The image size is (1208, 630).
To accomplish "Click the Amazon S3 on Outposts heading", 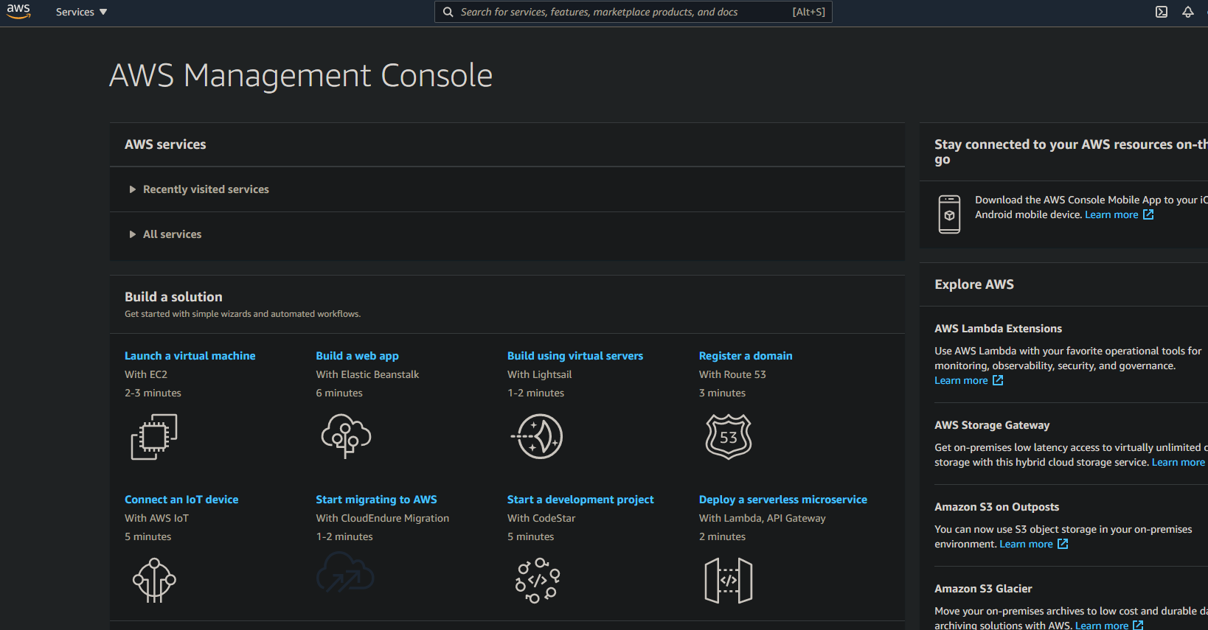I will [x=996, y=507].
